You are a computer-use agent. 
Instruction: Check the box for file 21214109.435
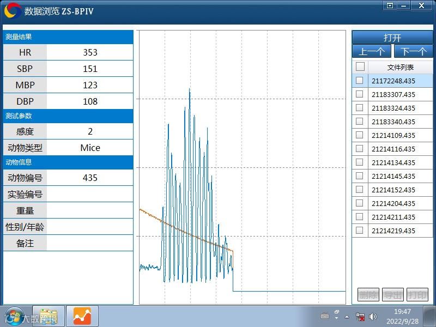[360, 135]
